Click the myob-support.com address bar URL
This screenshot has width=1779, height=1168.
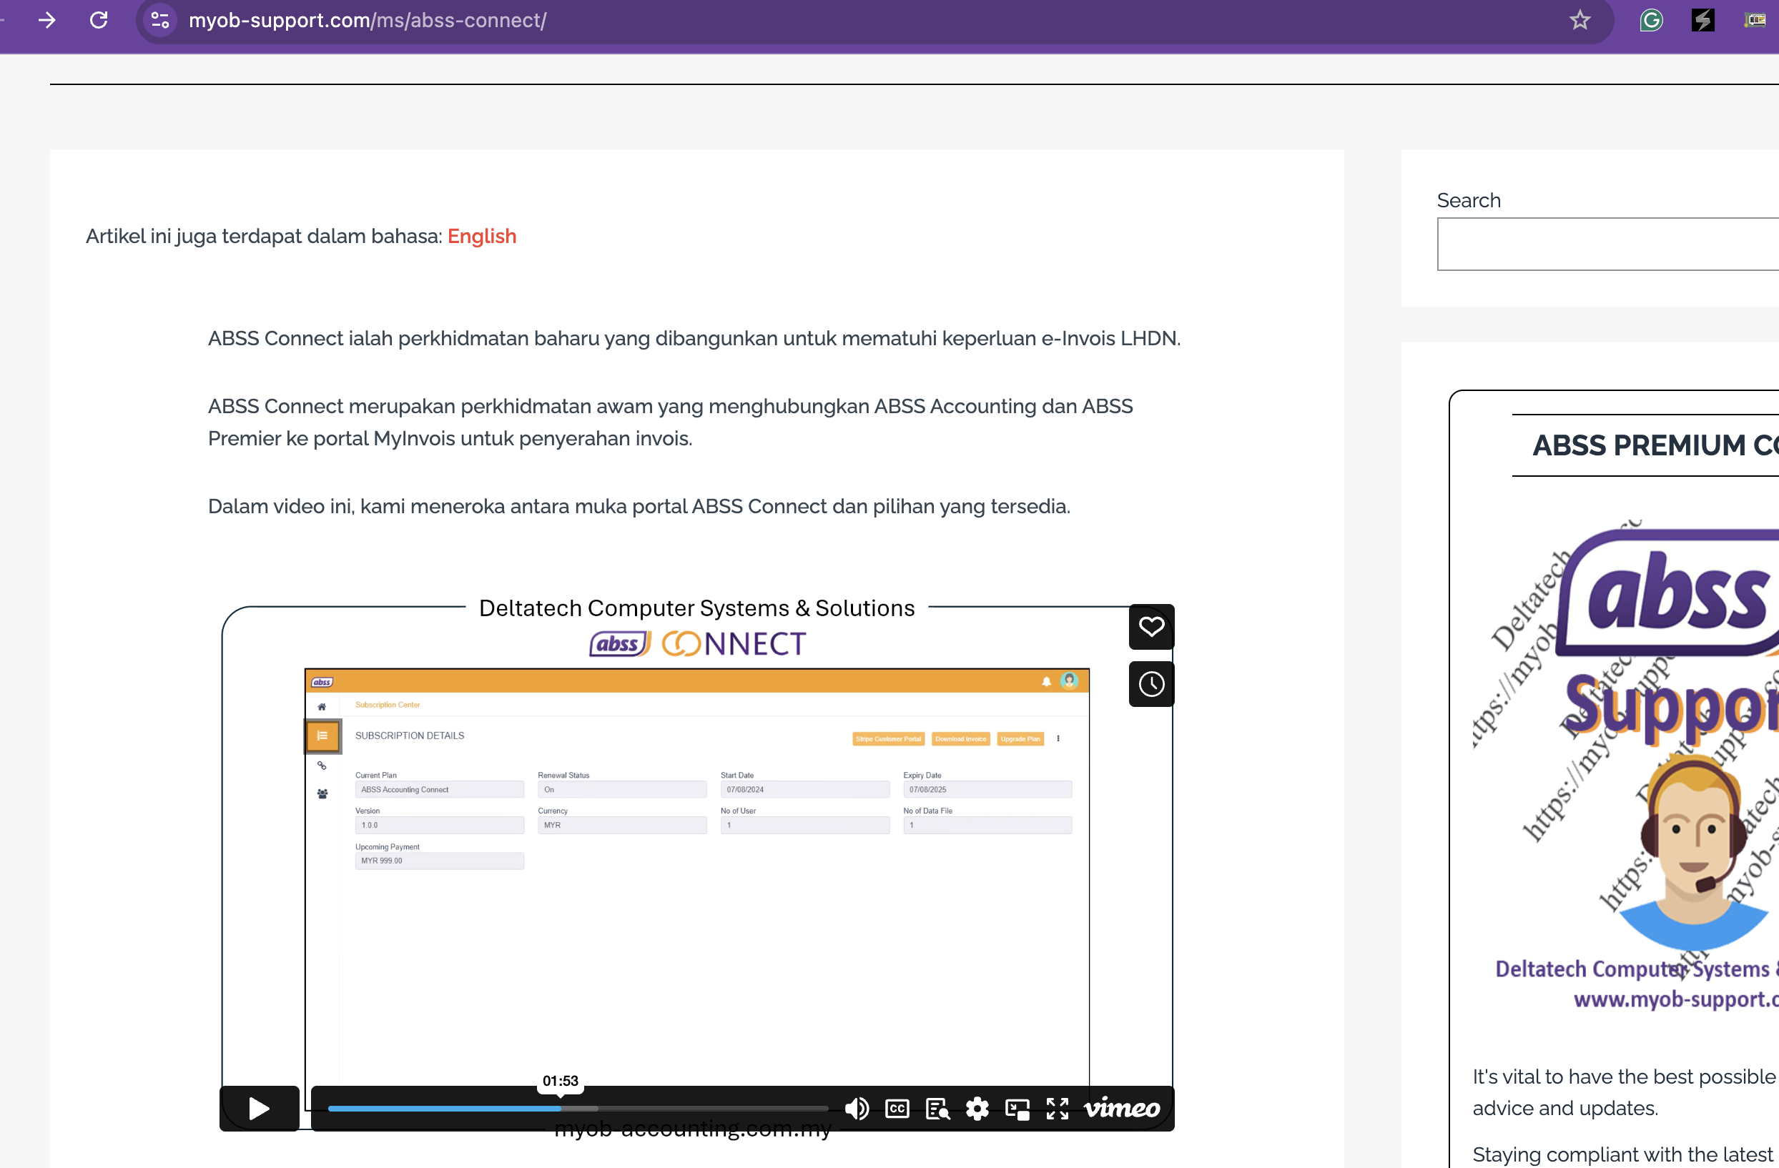pyautogui.click(x=367, y=20)
